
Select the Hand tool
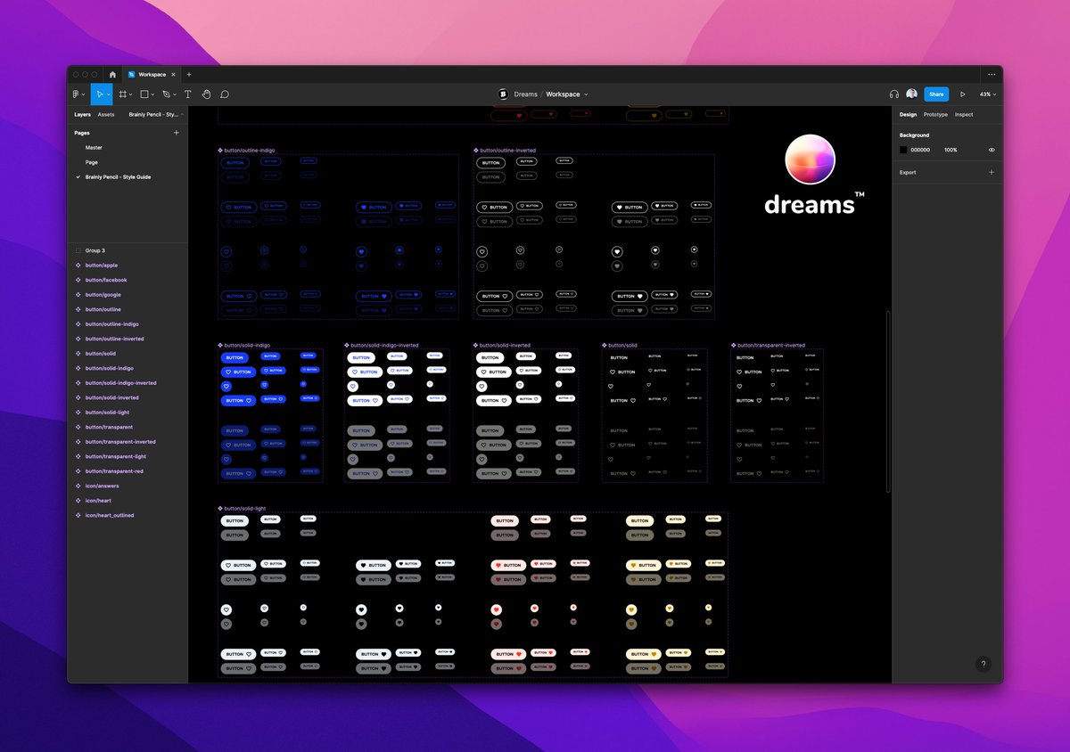(206, 94)
